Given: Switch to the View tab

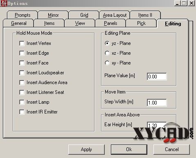Looking at the screenshot, I should point(80,23).
